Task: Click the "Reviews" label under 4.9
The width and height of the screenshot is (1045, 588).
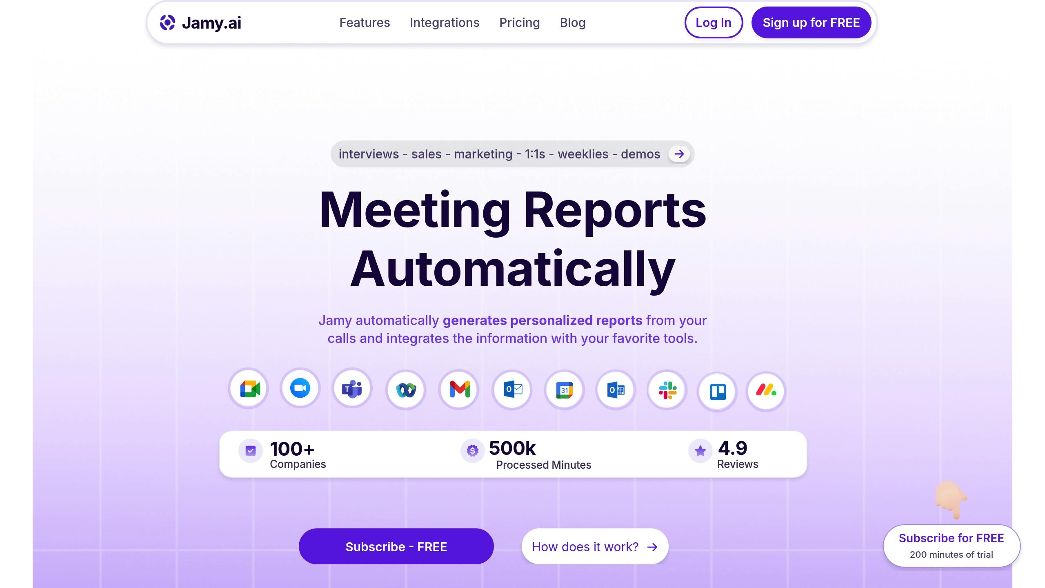Action: click(x=738, y=464)
